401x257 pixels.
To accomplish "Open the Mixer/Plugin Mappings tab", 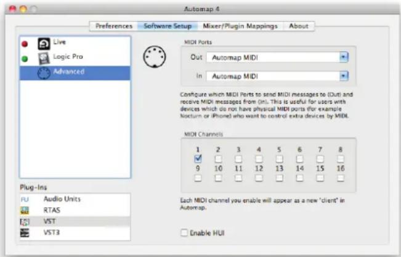I will coord(240,26).
